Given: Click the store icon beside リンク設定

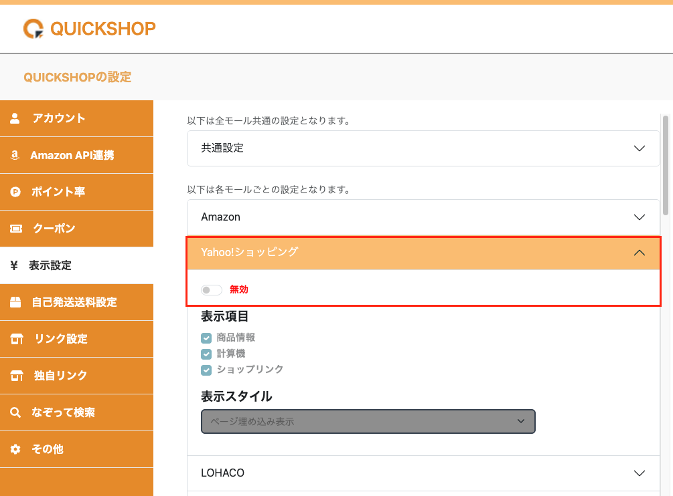Looking at the screenshot, I should tap(16, 339).
